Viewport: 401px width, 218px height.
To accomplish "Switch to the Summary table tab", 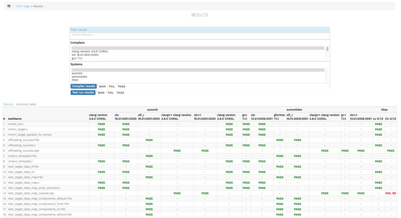I will [26, 104].
